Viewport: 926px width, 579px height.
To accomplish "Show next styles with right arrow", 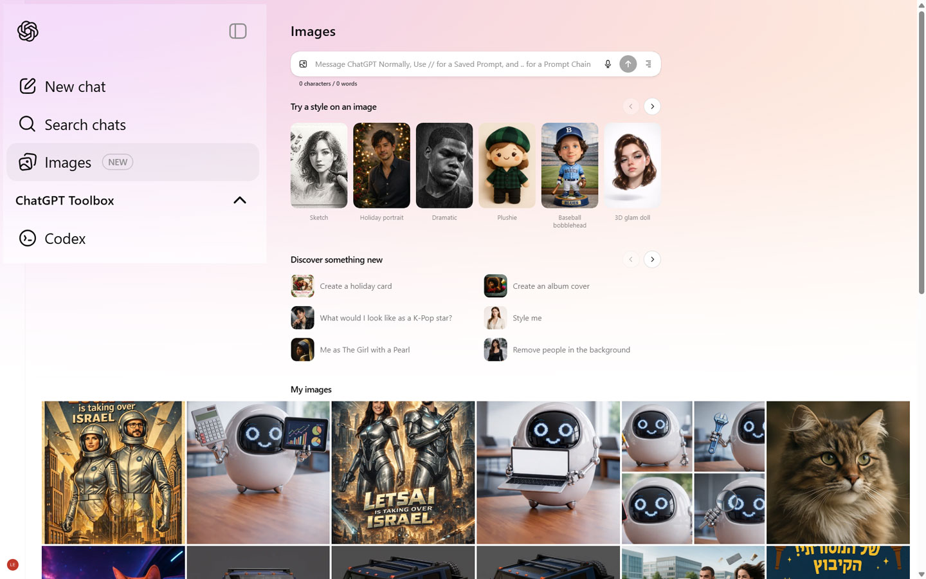I will point(652,106).
